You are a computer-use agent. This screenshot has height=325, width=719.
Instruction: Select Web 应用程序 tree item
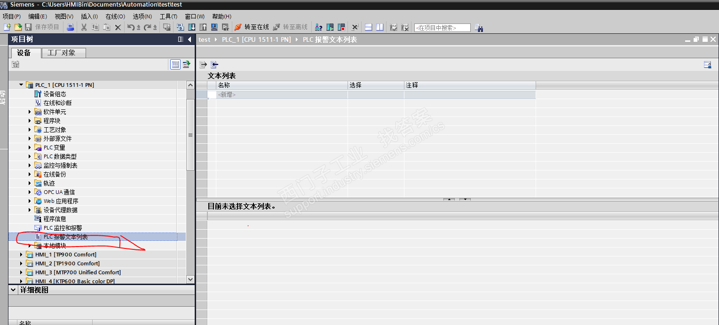pyautogui.click(x=61, y=201)
